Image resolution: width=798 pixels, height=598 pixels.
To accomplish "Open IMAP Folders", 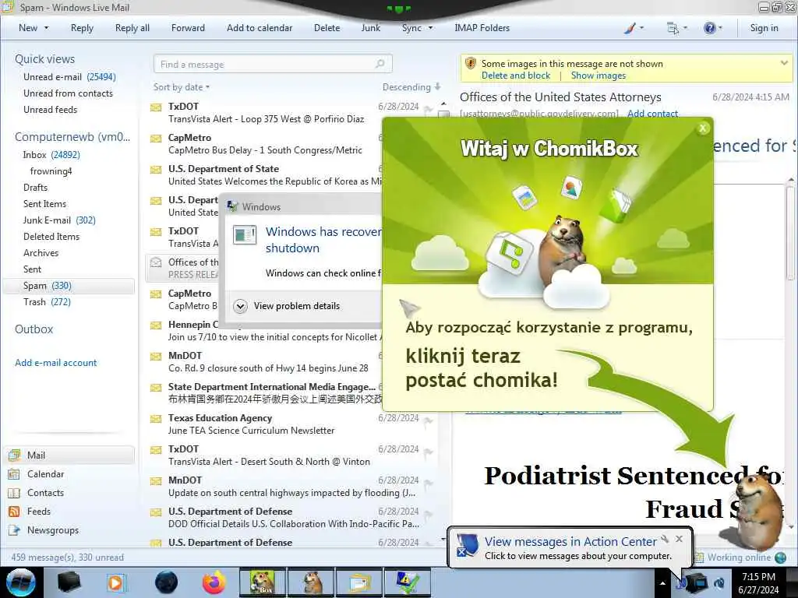I will 482,28.
